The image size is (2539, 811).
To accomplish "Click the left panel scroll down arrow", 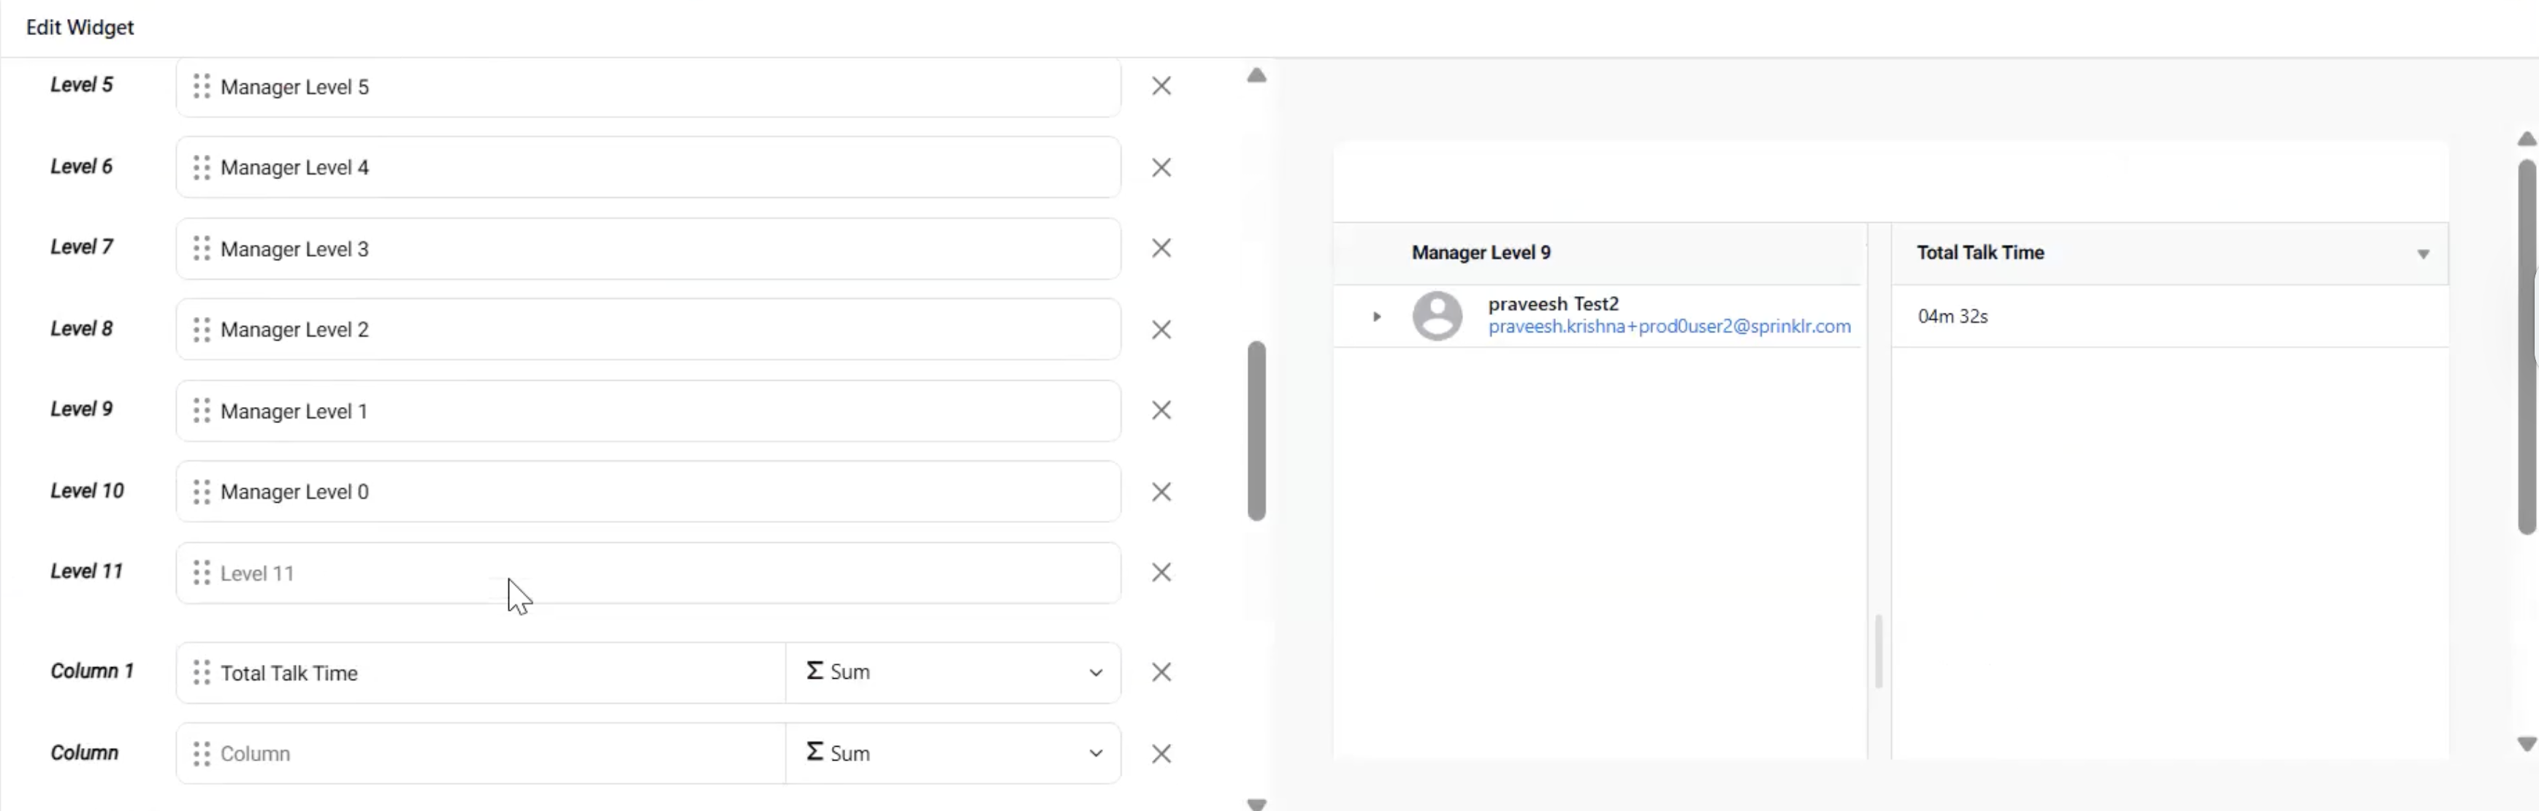I will 1256,804.
